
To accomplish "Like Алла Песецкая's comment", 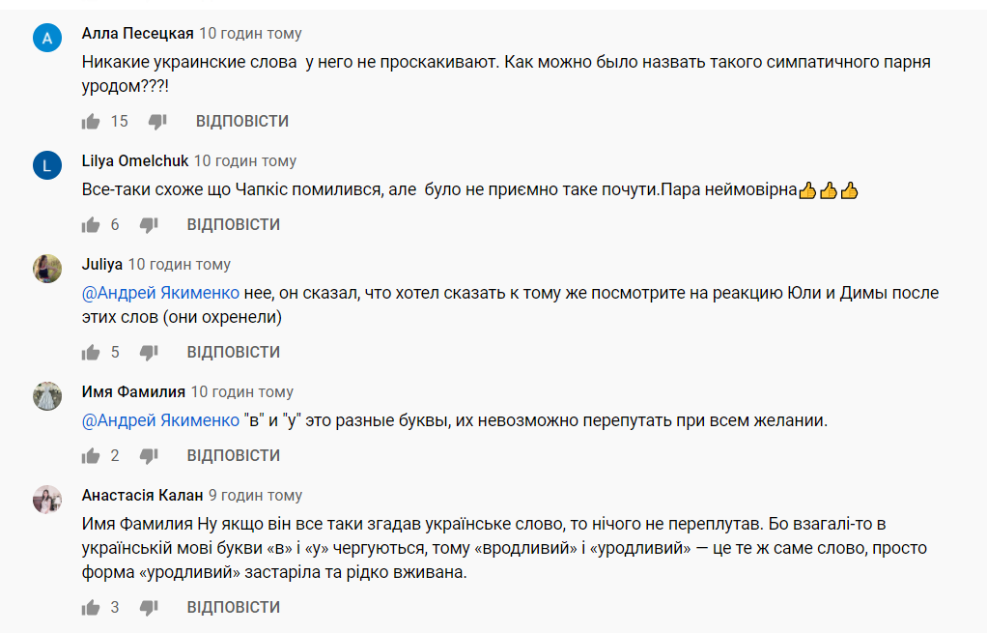I will [x=91, y=122].
